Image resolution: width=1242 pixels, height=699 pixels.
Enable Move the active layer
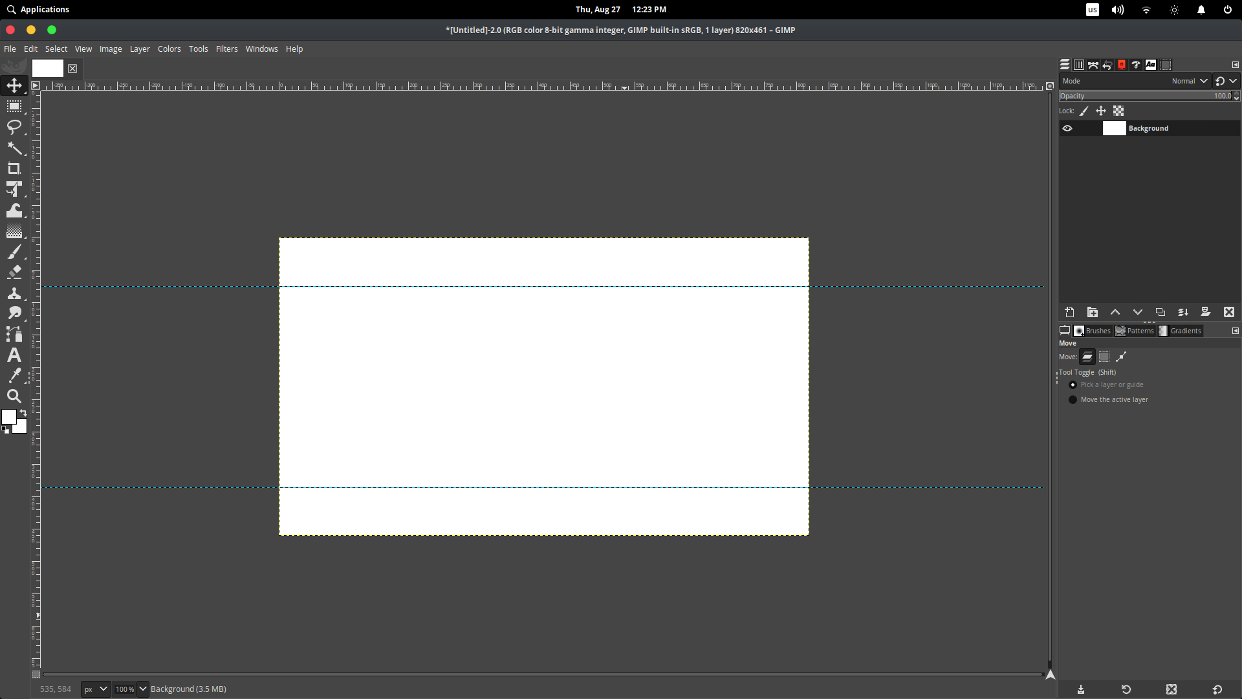click(1073, 399)
